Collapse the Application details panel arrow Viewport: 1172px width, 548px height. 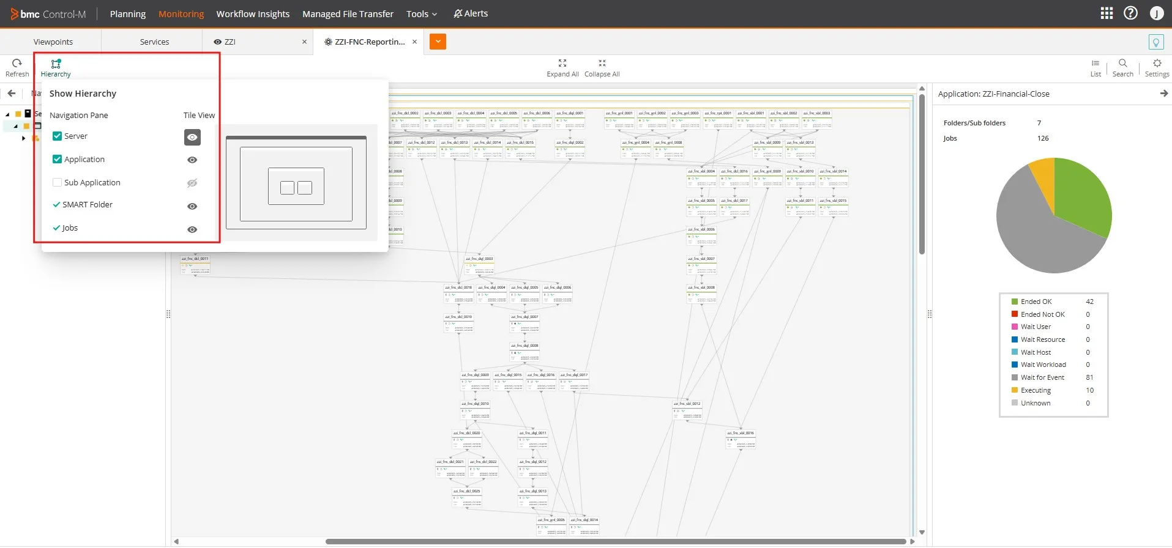pos(1163,94)
